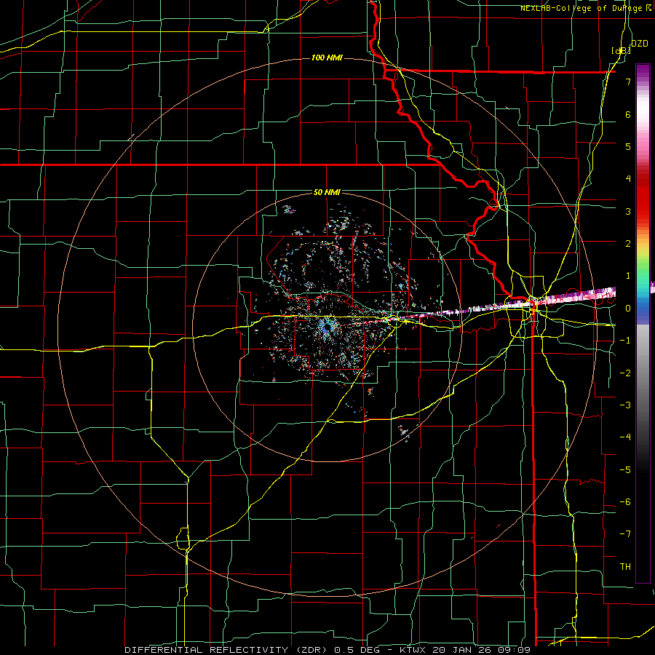Click the "100 NMI" range ring label

(x=327, y=57)
